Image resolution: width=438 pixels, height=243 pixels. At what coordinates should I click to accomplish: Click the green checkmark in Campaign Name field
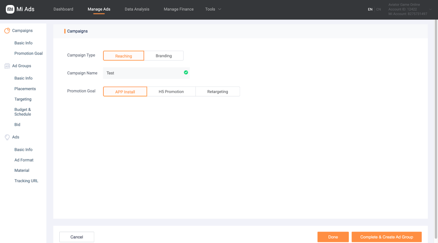(186, 73)
